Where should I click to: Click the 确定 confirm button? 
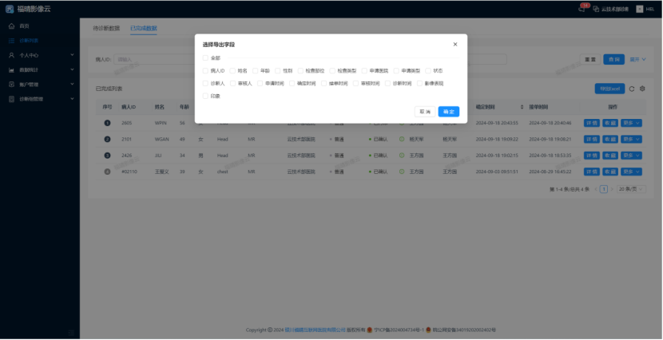(x=448, y=112)
